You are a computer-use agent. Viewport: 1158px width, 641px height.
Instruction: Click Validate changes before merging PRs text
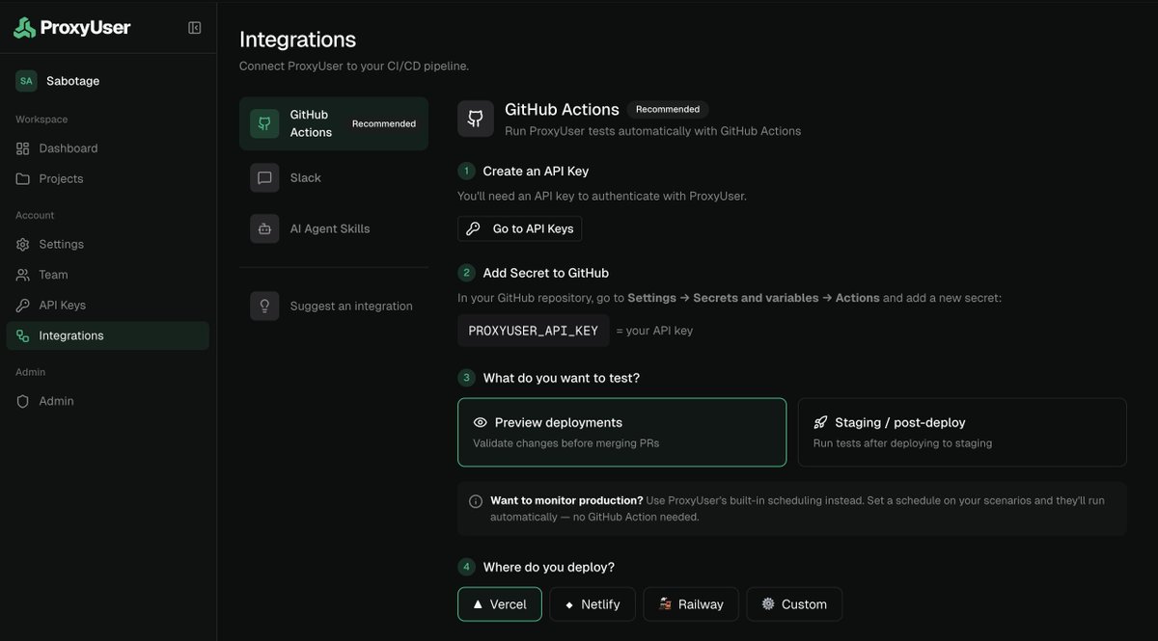click(x=565, y=443)
